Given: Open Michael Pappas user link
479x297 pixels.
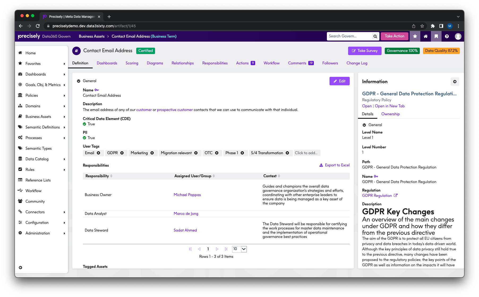Looking at the screenshot, I should 187,195.
